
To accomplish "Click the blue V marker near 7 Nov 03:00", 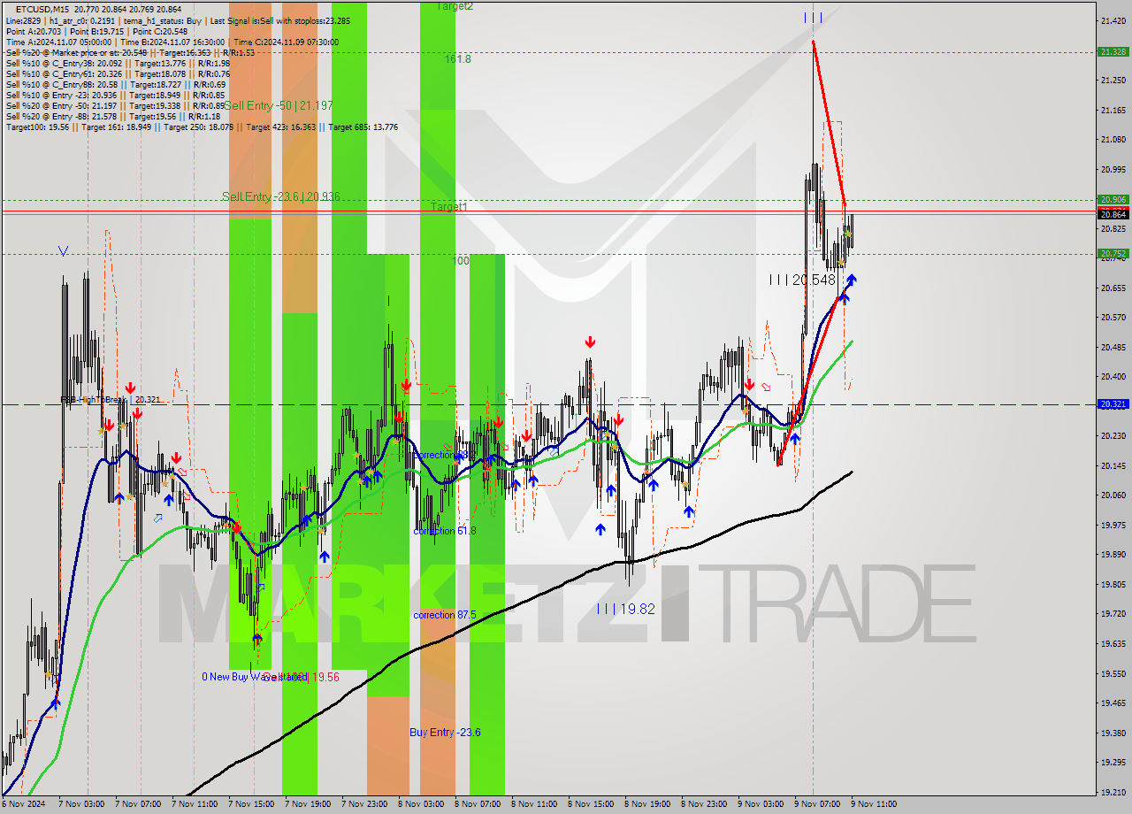I will (63, 251).
